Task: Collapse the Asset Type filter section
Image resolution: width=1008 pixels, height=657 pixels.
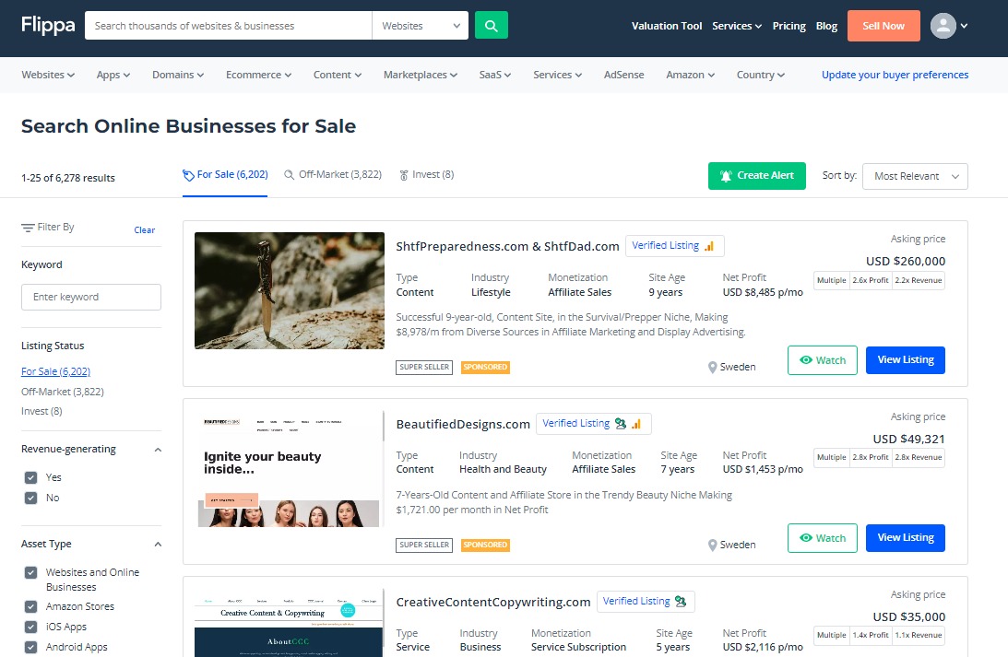Action: (158, 545)
